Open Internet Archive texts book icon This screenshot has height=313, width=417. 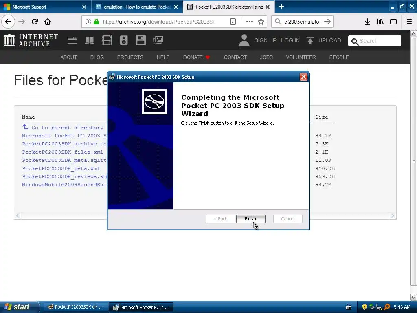[89, 40]
